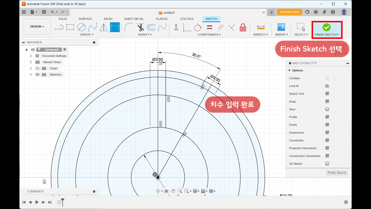Select the Offset tool in Modify
The image size is (371, 209).
click(151, 27)
